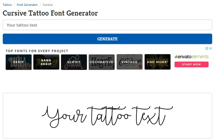Open the And More fonts tile

157,62
